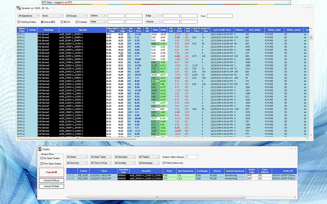The width and height of the screenshot is (327, 204).
Task: Expand the All Order Types dropdown
Action: [101, 157]
